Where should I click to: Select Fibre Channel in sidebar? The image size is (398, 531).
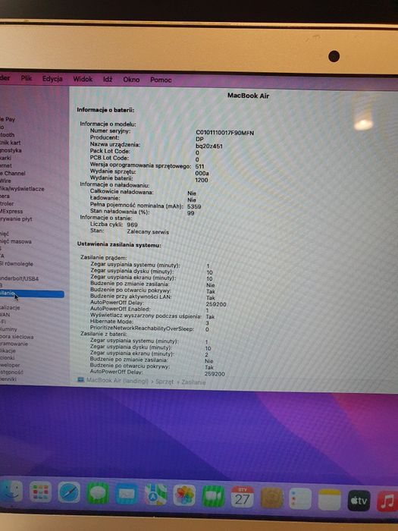pos(13,174)
